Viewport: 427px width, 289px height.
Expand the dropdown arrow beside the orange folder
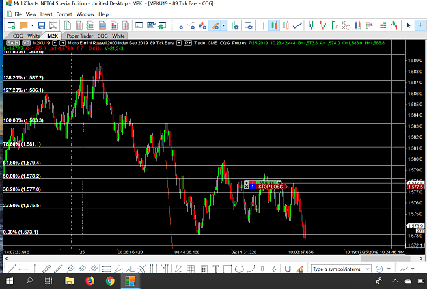(x=33, y=25)
